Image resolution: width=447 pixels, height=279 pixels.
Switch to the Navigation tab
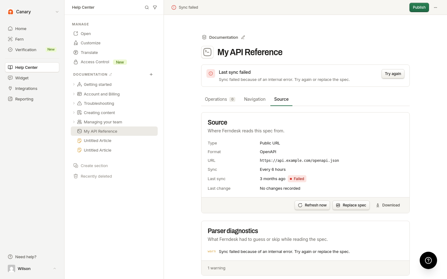pos(255,99)
